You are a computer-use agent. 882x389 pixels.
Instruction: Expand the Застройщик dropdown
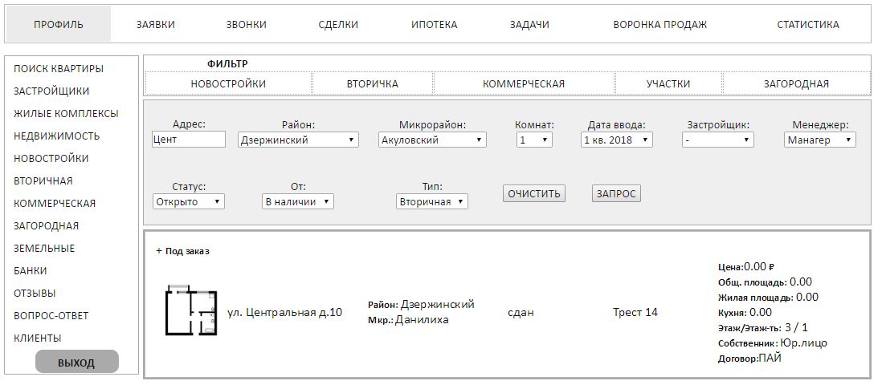tap(718, 140)
